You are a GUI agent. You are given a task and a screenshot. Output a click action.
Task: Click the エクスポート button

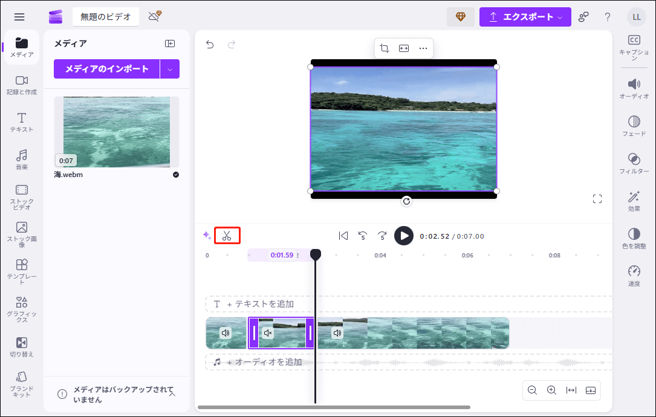click(x=525, y=17)
